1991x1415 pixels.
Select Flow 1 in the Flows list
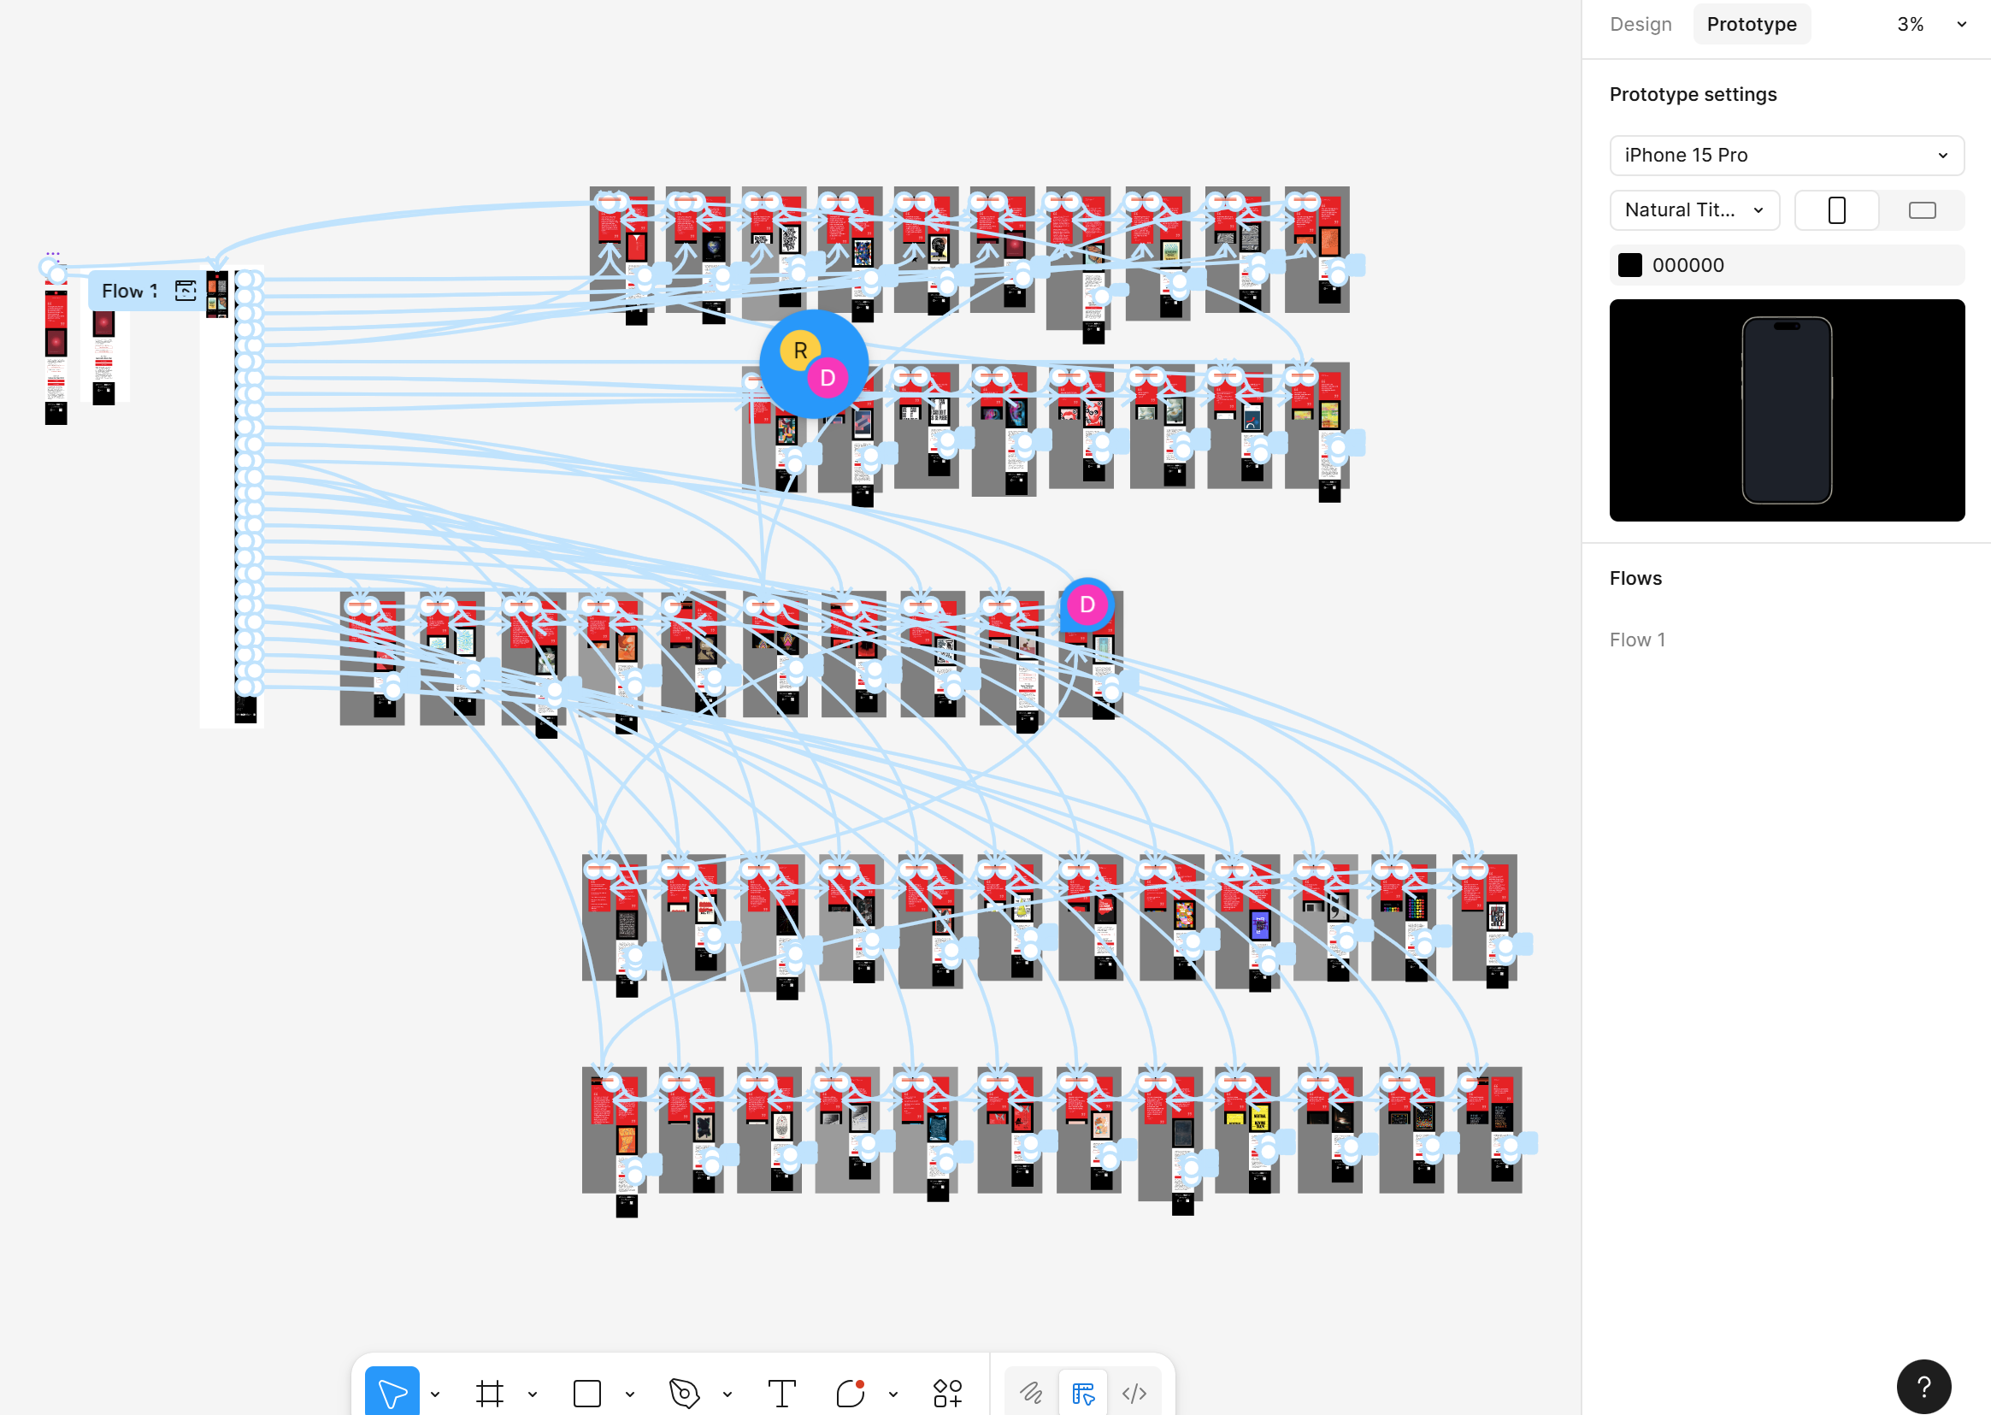tap(1637, 640)
